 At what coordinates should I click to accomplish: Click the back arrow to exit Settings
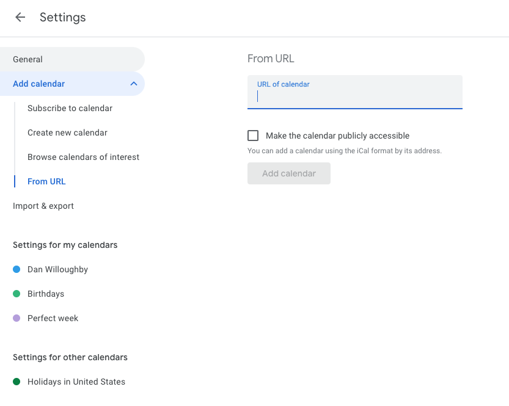(x=20, y=17)
